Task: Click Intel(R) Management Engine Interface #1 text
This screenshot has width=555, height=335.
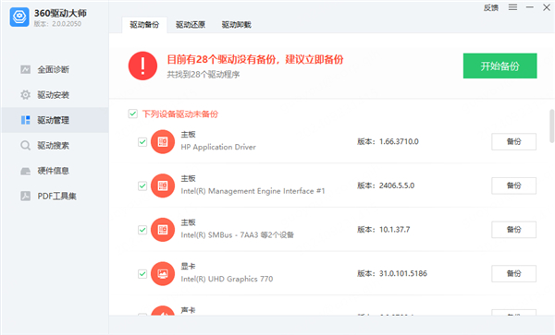Action: click(x=253, y=191)
